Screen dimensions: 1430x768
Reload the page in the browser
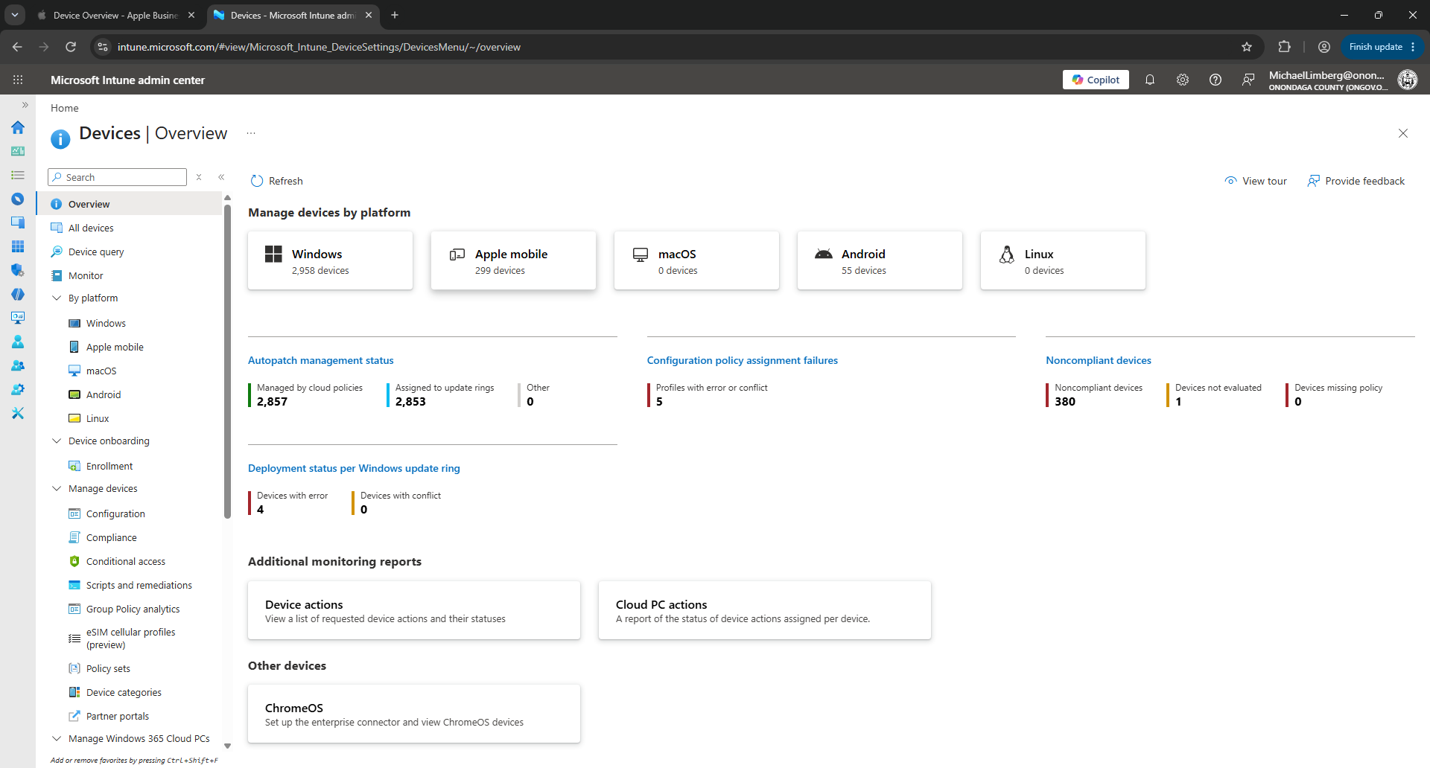71,47
